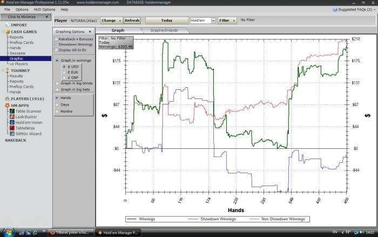
Task: Click the show desktop quick launch icon
Action: pyautogui.click(x=22, y=233)
